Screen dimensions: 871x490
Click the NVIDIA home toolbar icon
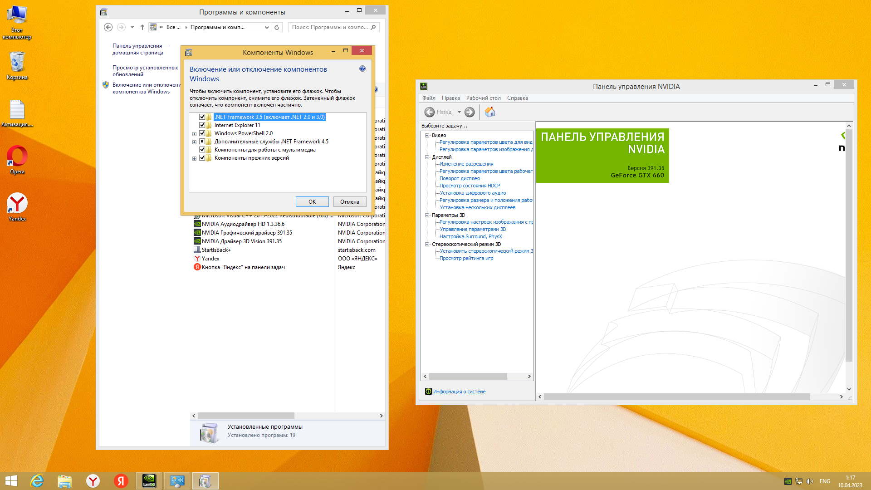click(490, 112)
